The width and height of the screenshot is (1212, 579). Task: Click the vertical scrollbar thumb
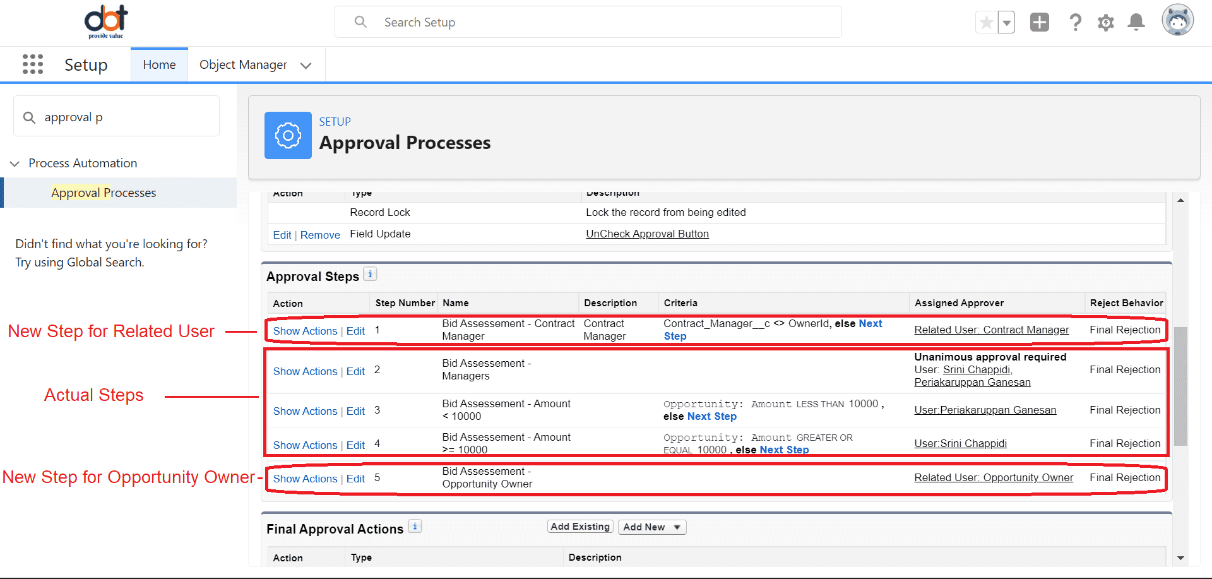pos(1180,386)
